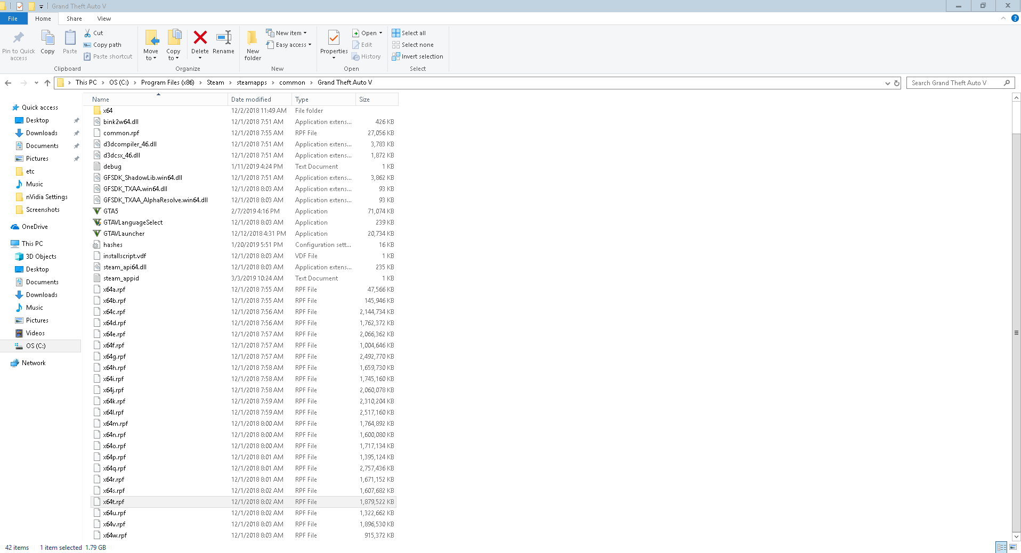Open the Open dropdown in ribbon
This screenshot has width=1021, height=553.
(367, 33)
